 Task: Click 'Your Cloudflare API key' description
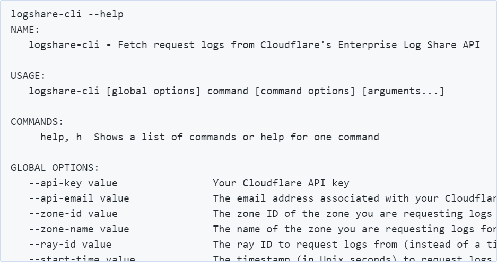pyautogui.click(x=281, y=183)
